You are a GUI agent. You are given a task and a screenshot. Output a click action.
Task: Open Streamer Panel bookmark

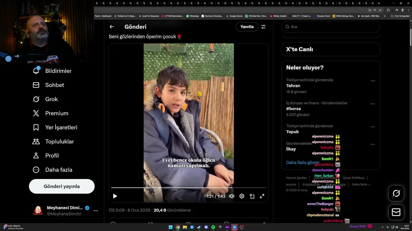click(x=322, y=16)
